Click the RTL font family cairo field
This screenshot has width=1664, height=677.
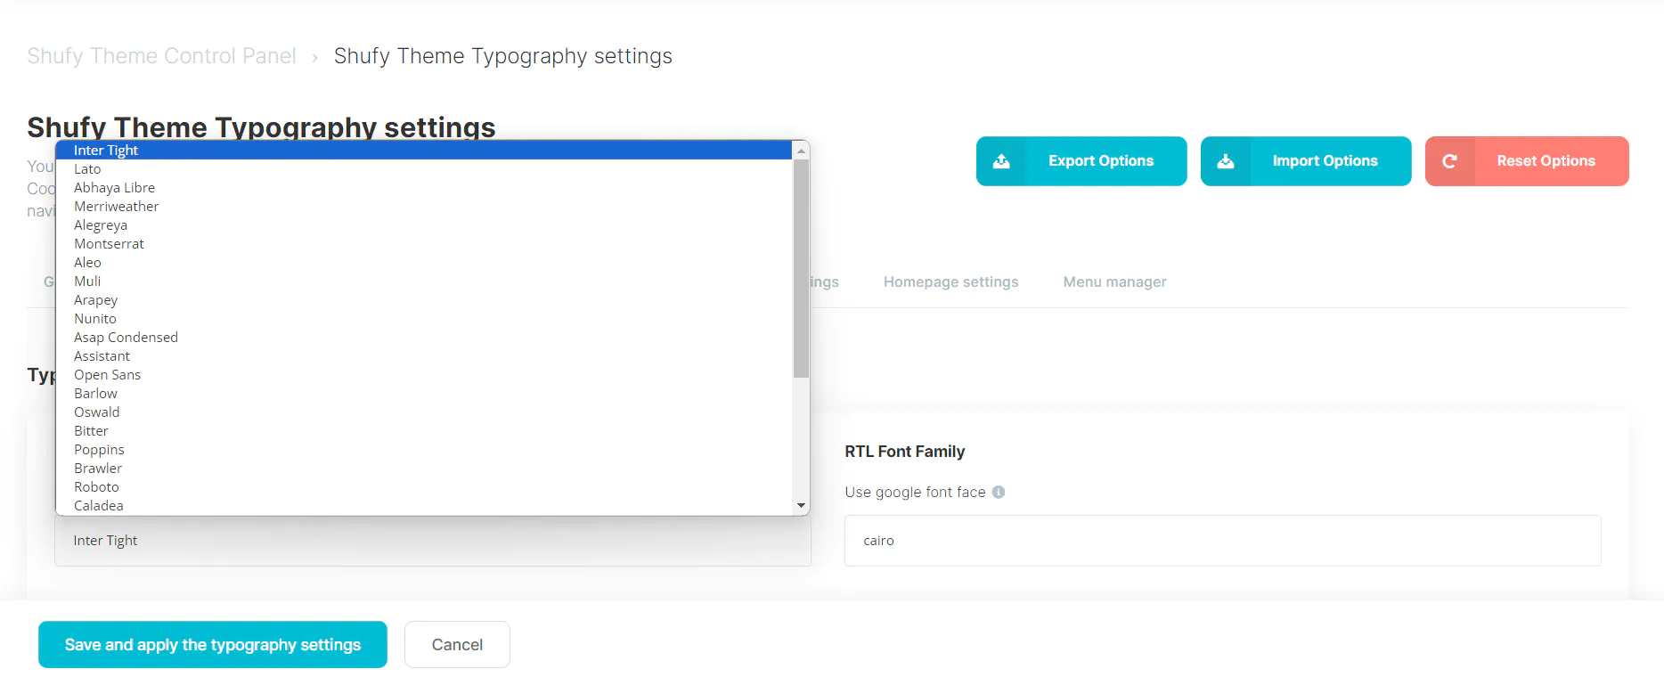click(x=1222, y=541)
